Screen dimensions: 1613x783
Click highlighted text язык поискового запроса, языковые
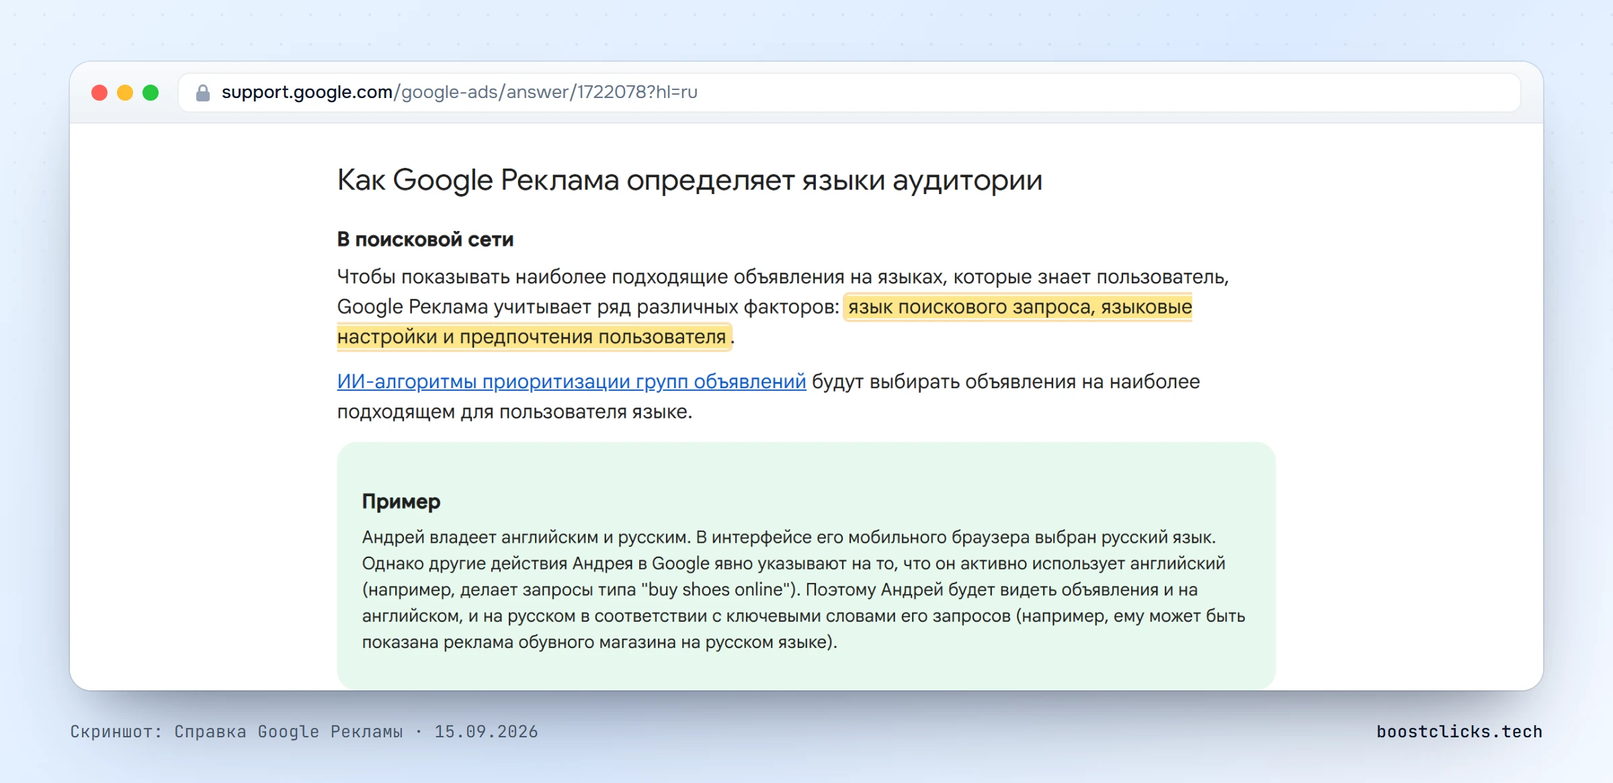pos(1020,307)
